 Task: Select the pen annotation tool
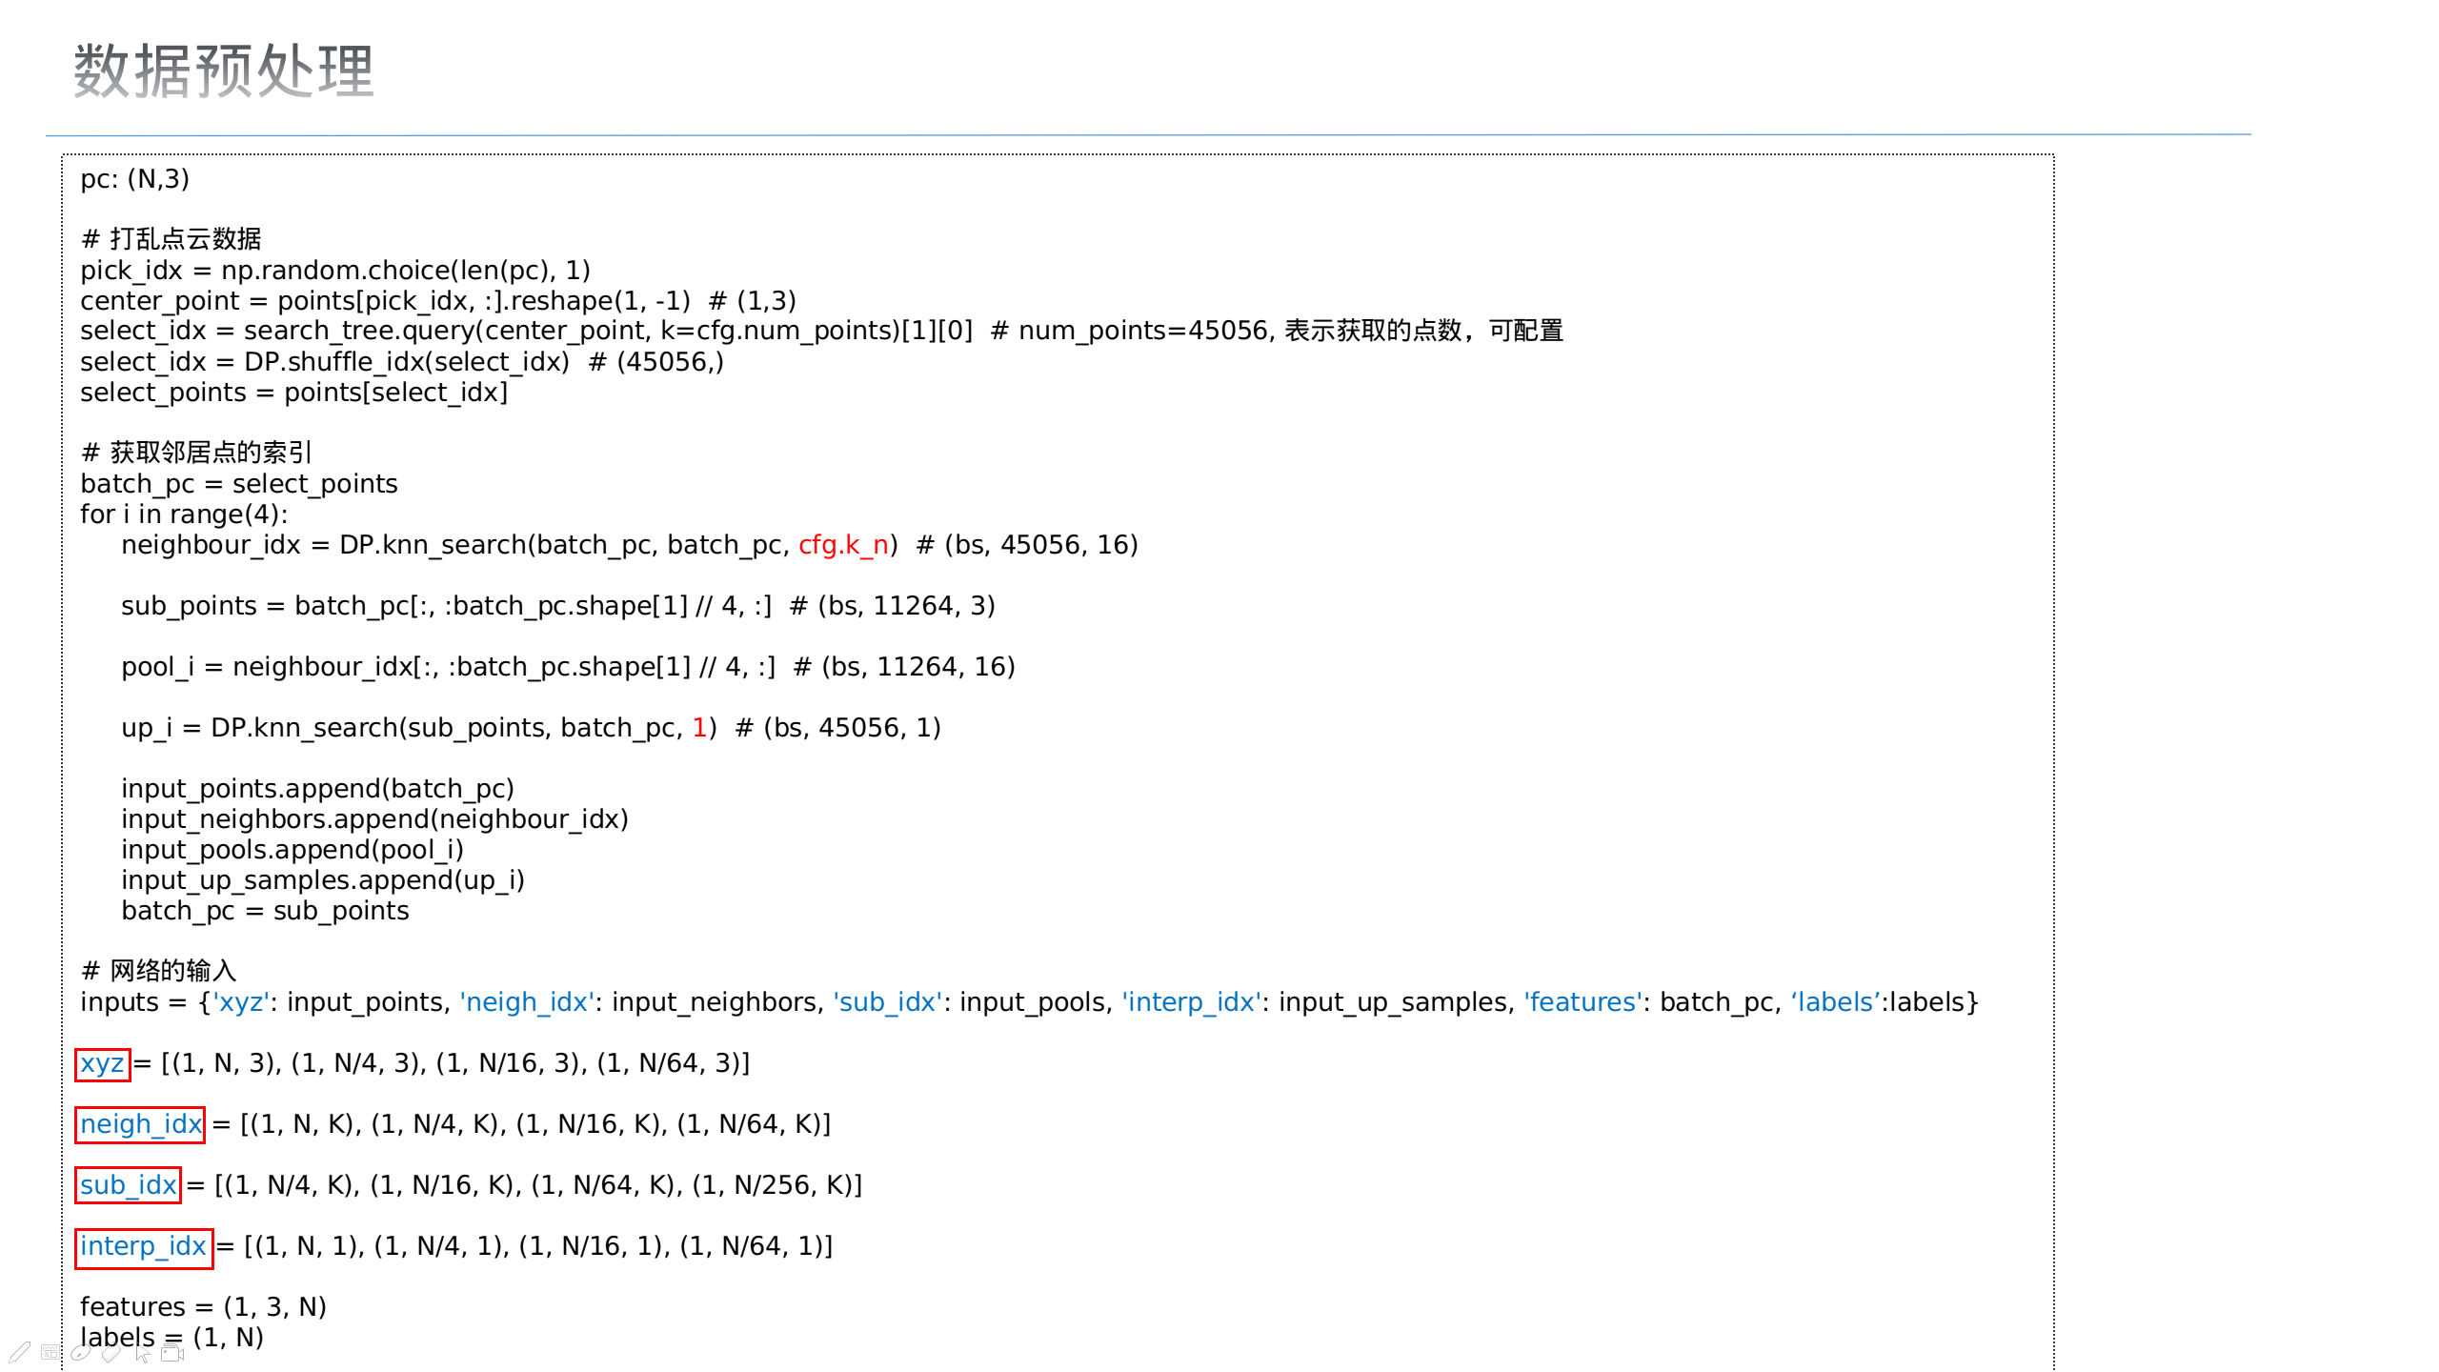point(20,1352)
